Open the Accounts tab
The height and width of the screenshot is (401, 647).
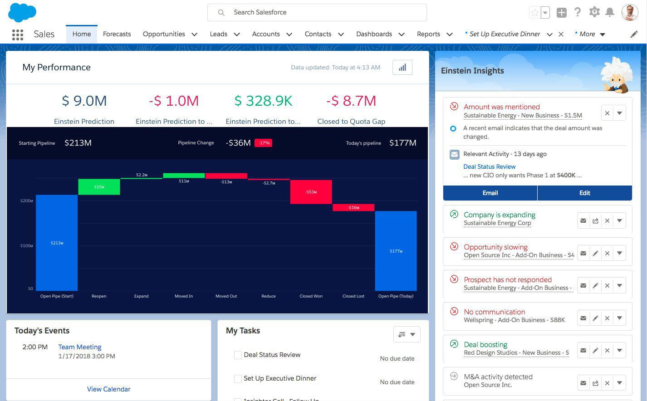[x=266, y=34]
